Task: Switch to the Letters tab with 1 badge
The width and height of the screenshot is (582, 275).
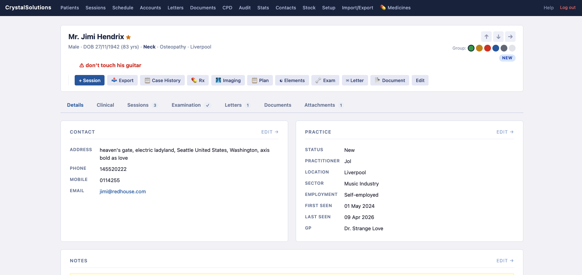Action: (x=237, y=105)
